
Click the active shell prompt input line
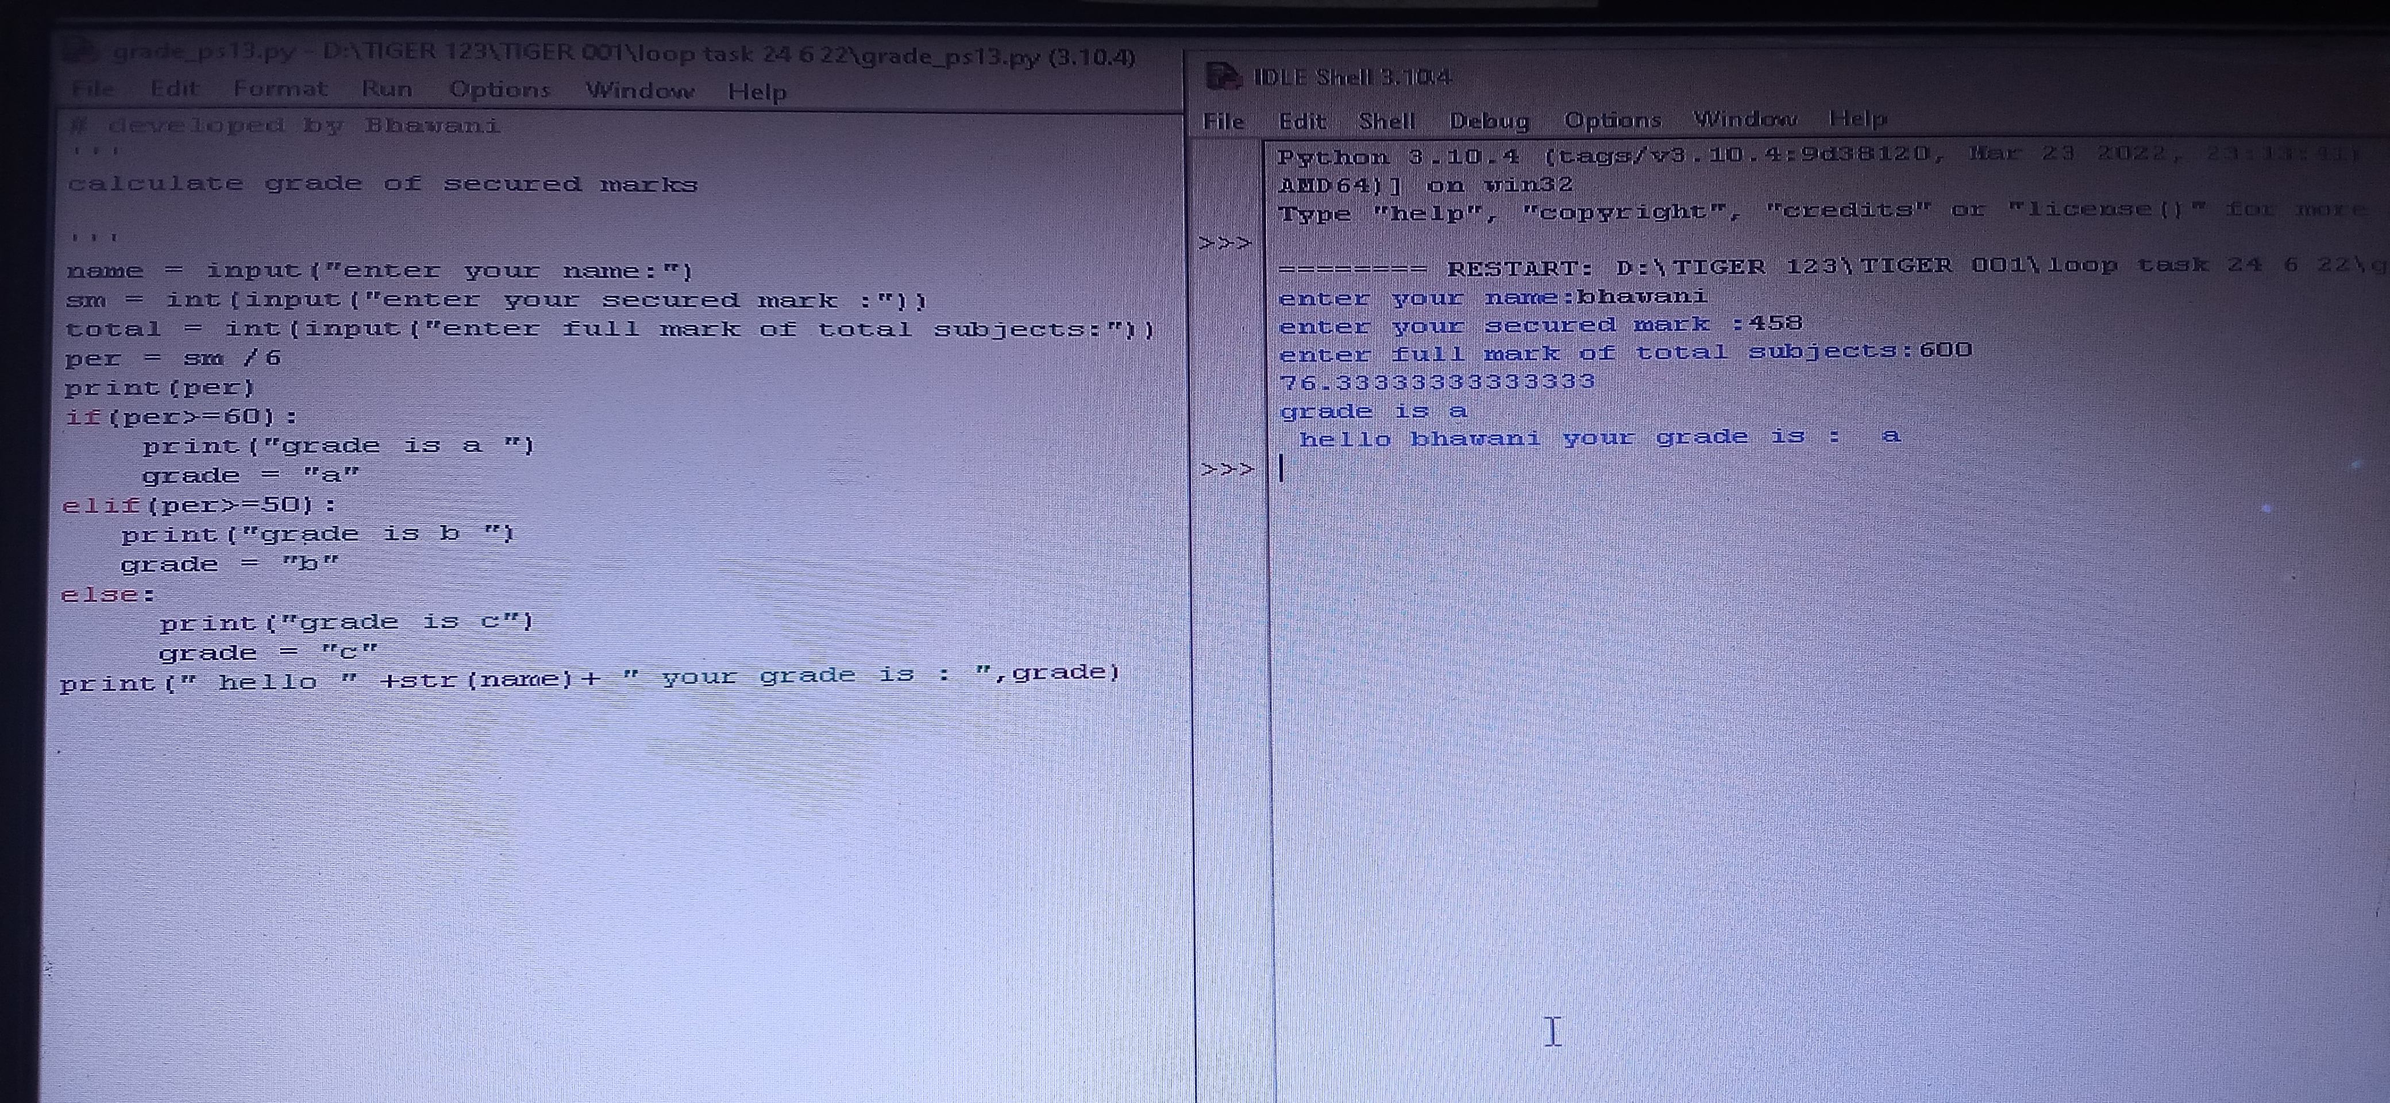(x=1577, y=468)
